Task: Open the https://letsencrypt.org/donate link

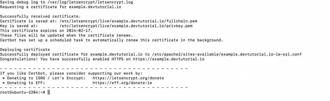Action: coord(128,78)
